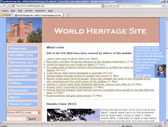The image size is (168, 127).
Task: Click the horizontal scrollbar right arrow
Action: [x=164, y=123]
